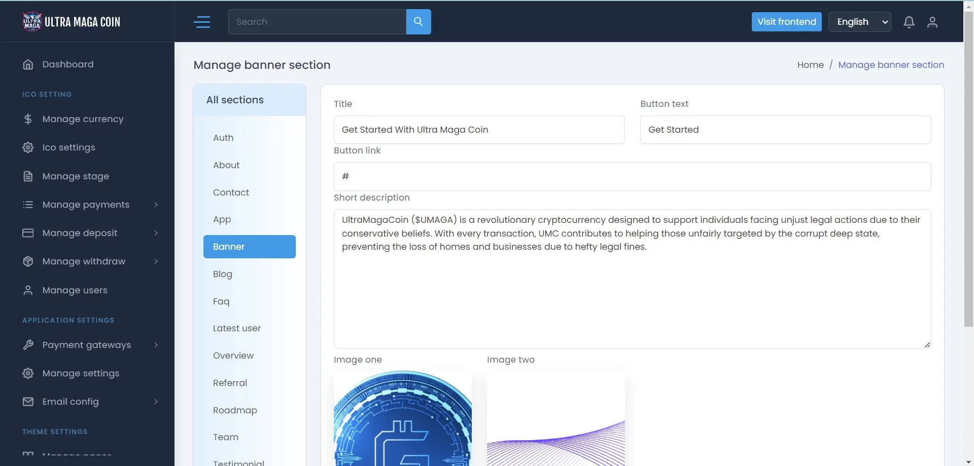The height and width of the screenshot is (466, 974).
Task: Click the Ico settings gear icon
Action: pos(28,147)
